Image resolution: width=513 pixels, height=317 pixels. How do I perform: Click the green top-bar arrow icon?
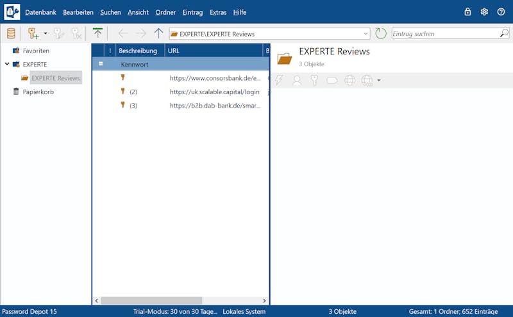tap(97, 33)
